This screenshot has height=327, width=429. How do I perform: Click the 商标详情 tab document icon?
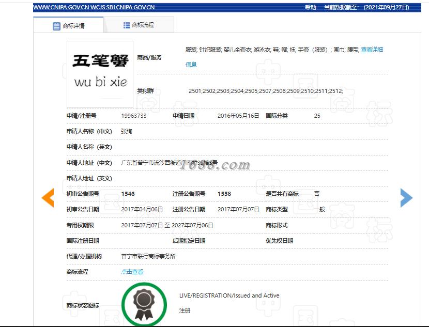pos(56,26)
